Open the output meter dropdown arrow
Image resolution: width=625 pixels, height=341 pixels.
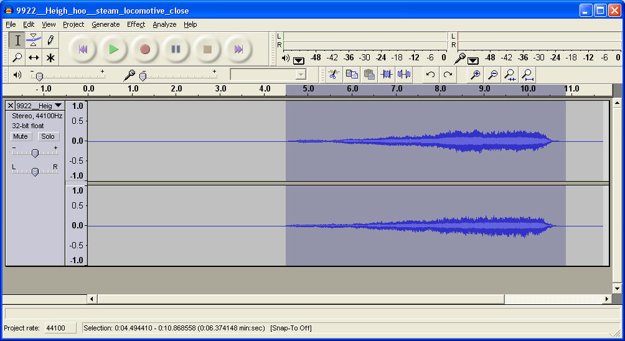(299, 60)
